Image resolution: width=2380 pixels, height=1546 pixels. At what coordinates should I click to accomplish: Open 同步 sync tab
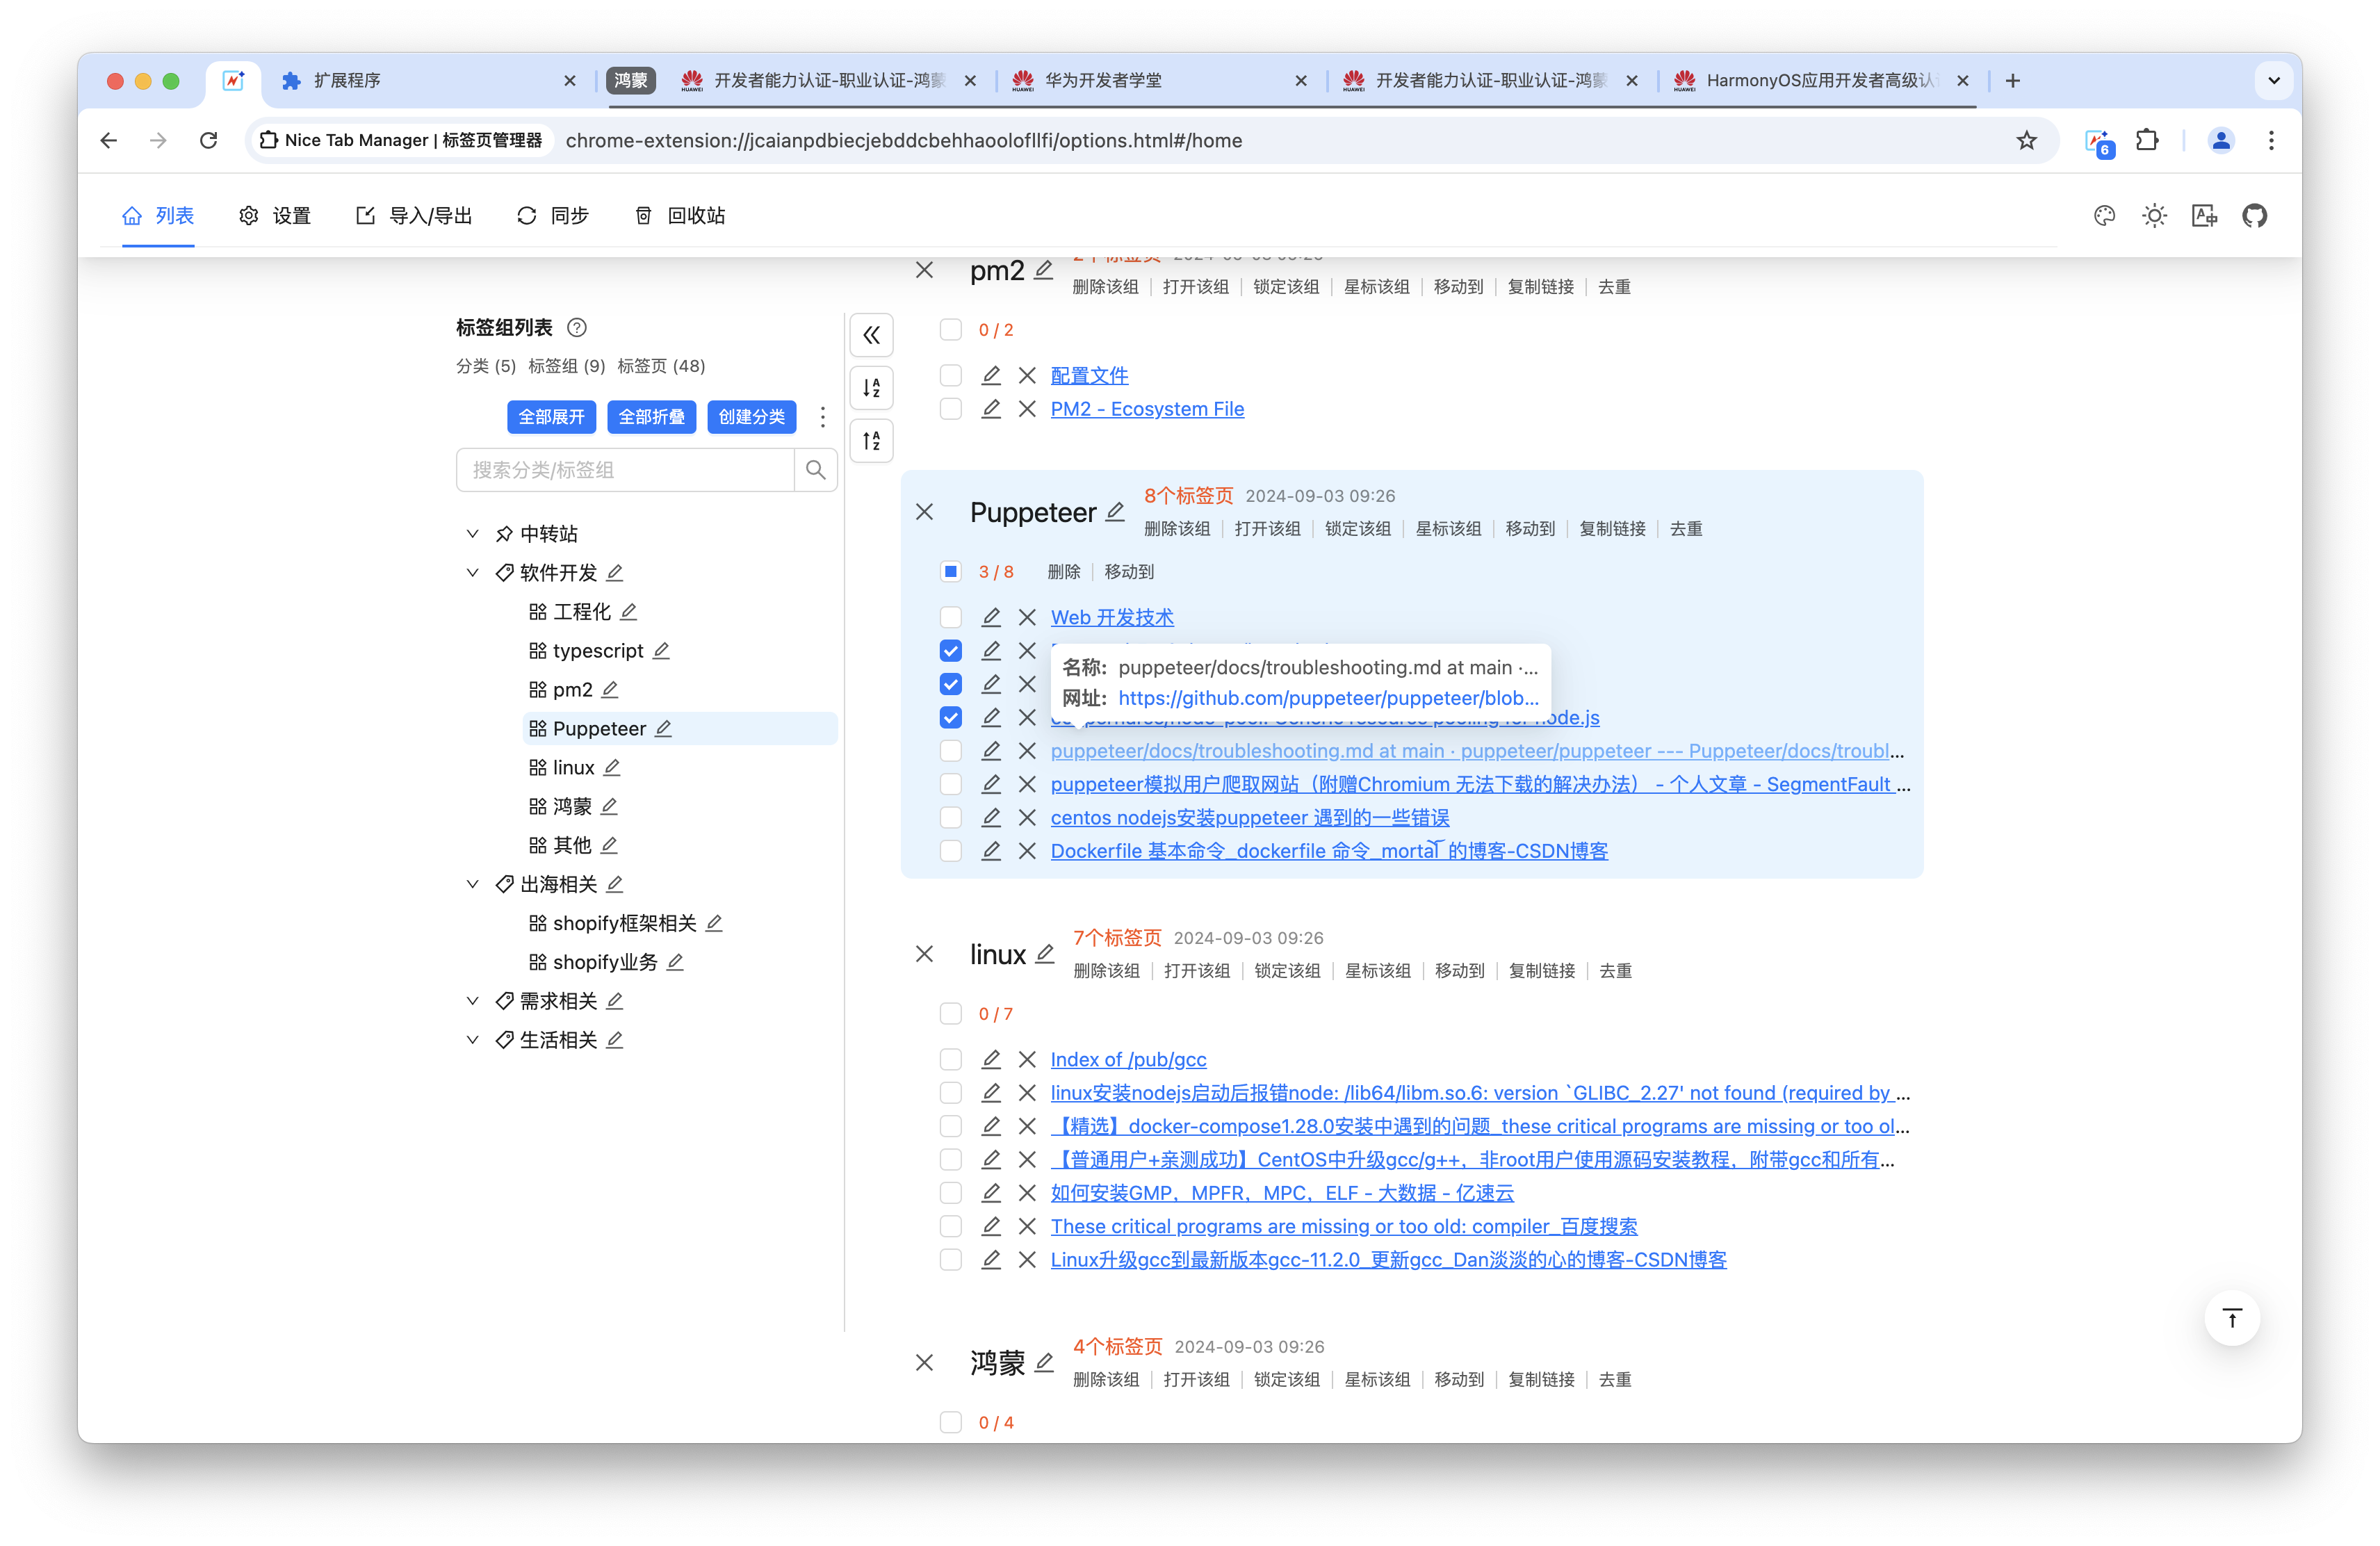tap(553, 216)
